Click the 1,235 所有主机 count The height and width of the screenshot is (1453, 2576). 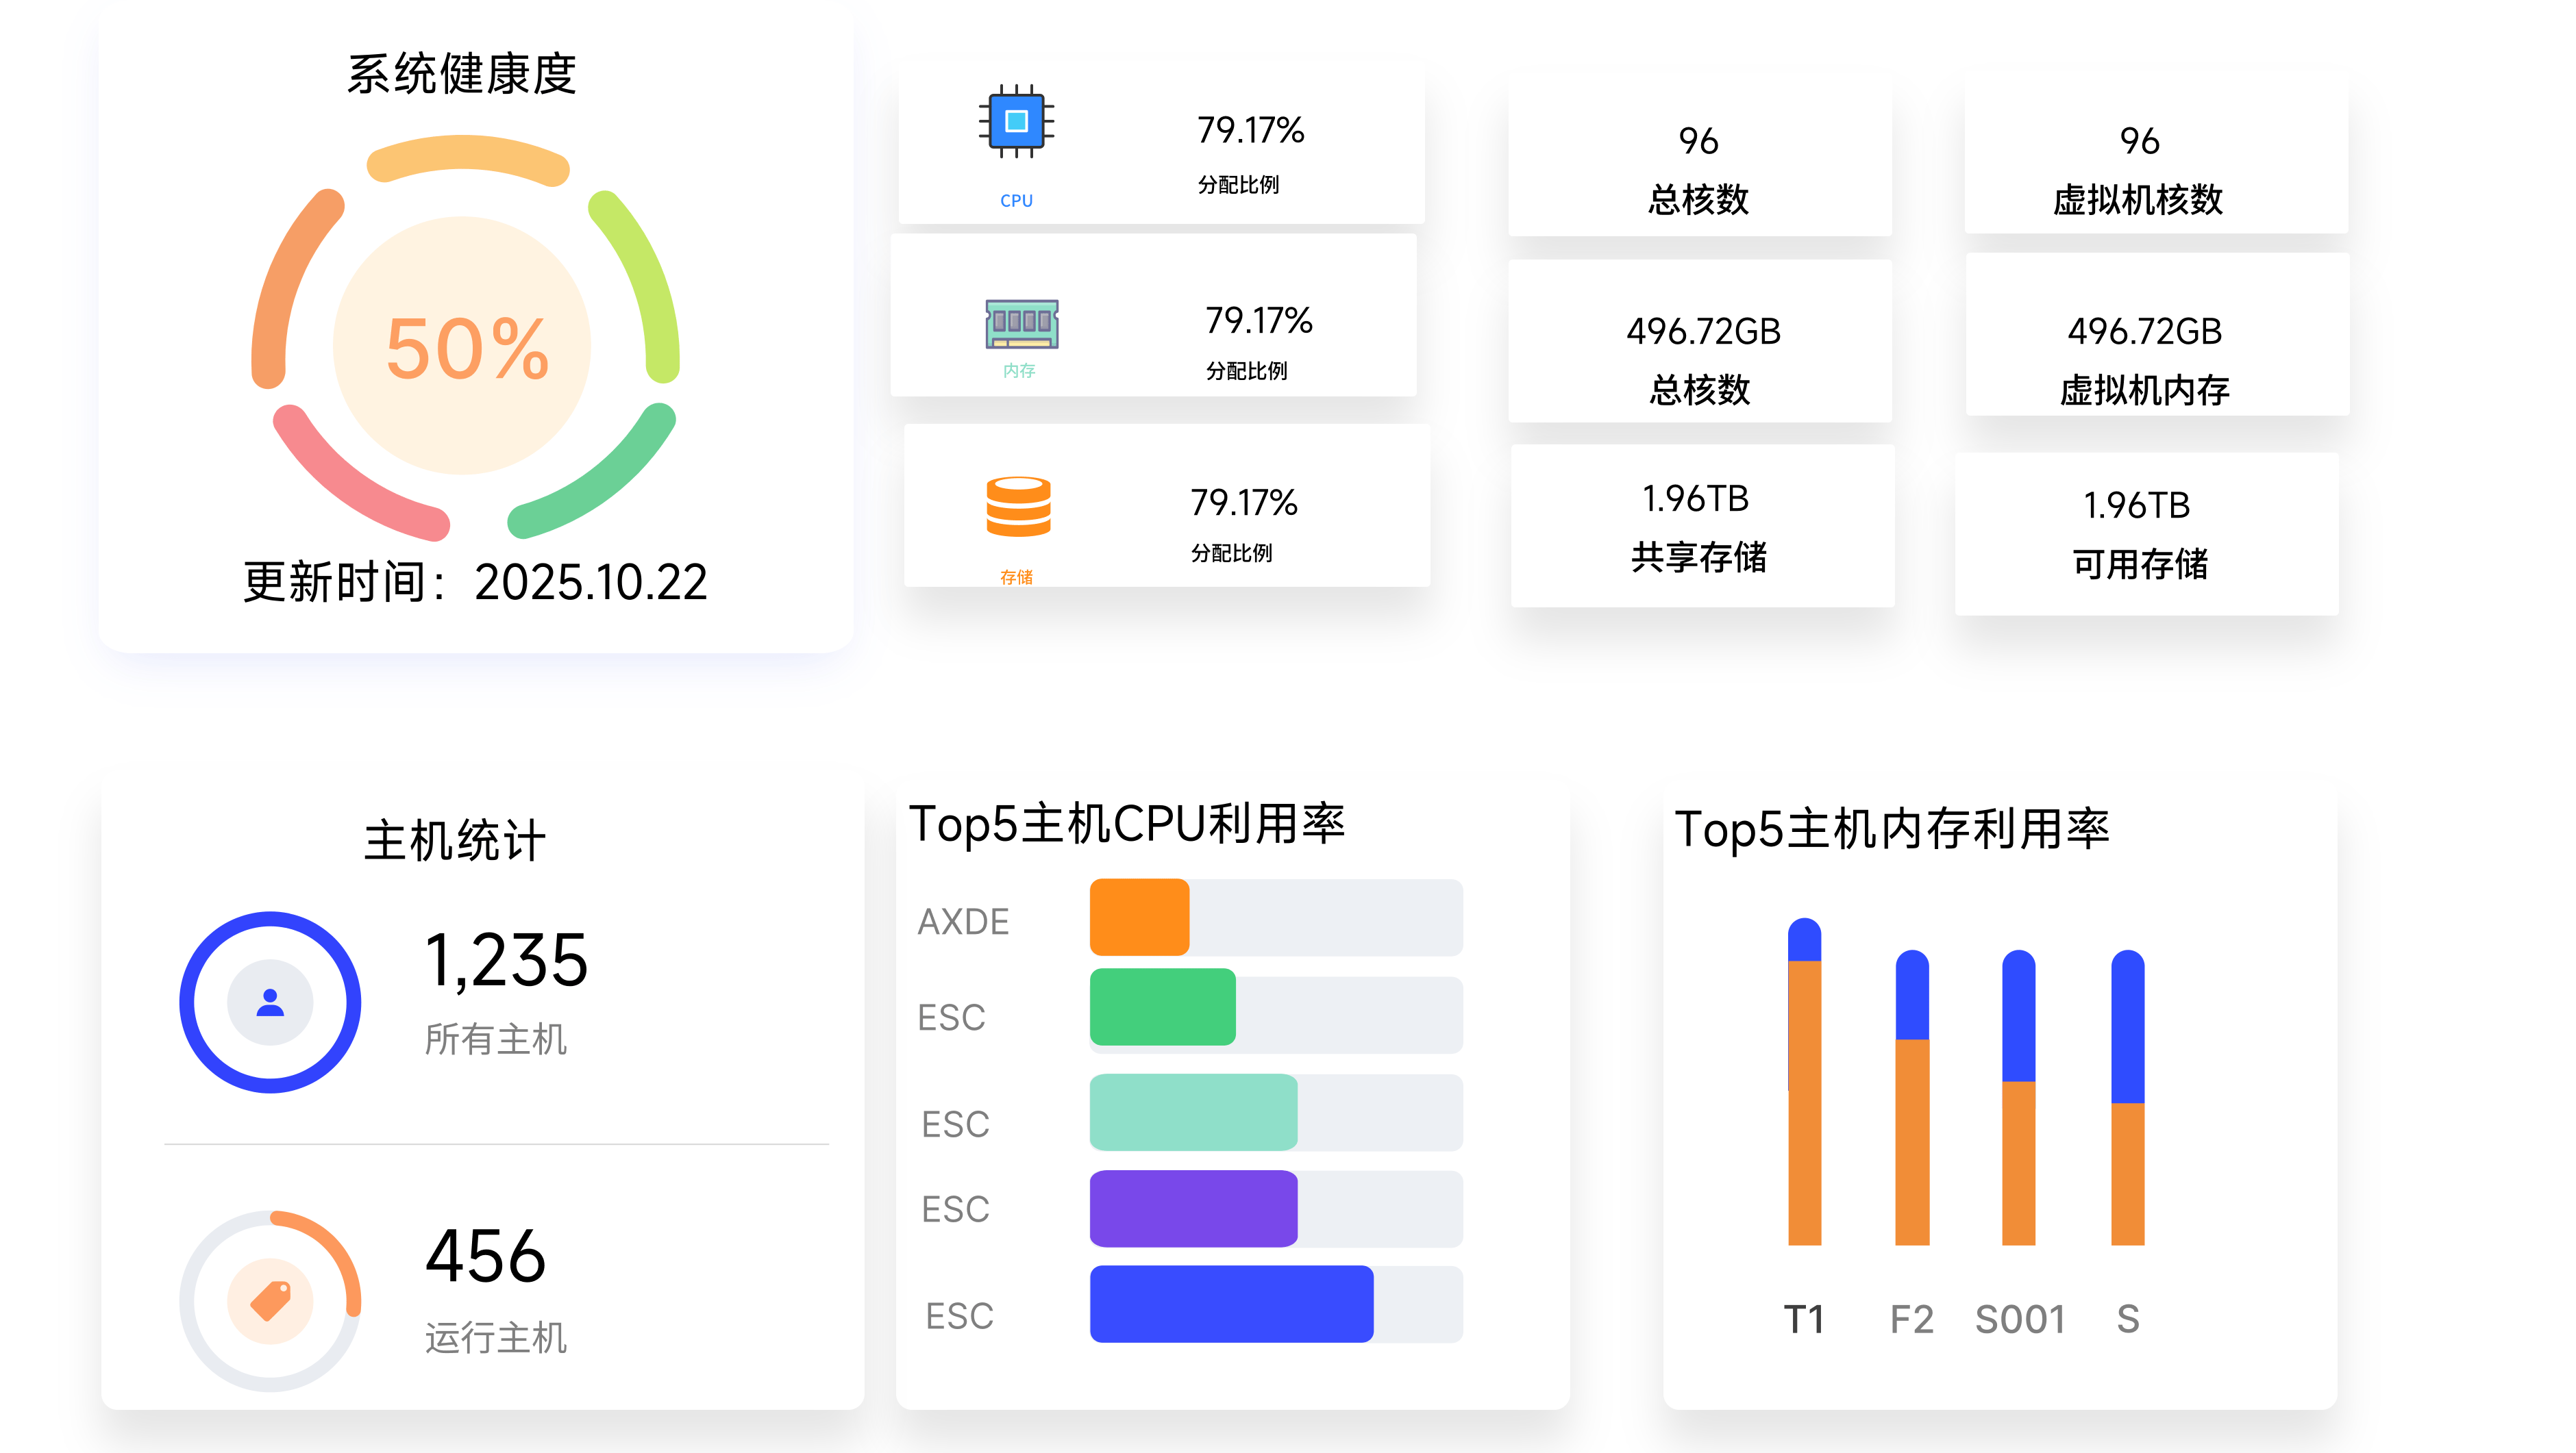click(506, 961)
